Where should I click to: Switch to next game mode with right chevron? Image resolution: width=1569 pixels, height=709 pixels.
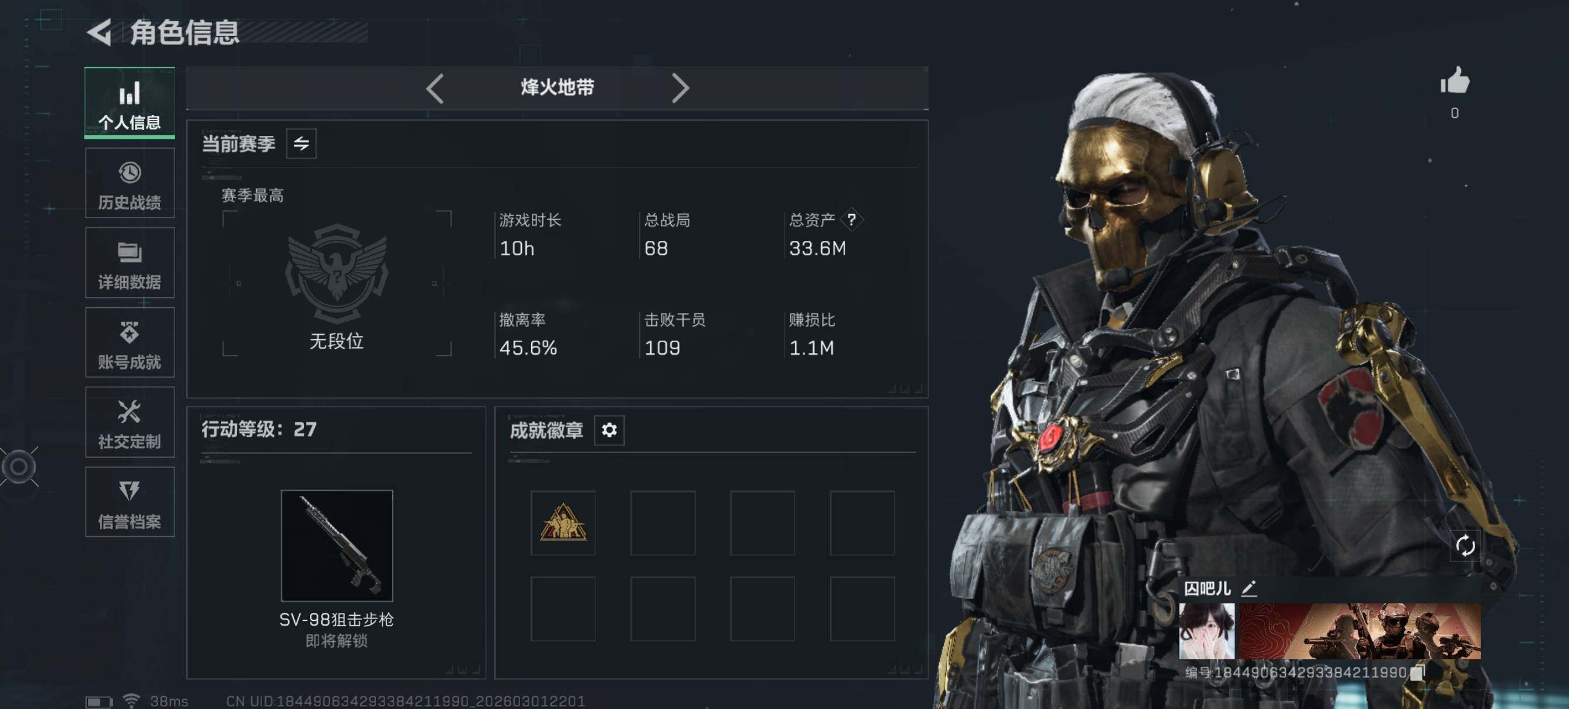(x=680, y=88)
